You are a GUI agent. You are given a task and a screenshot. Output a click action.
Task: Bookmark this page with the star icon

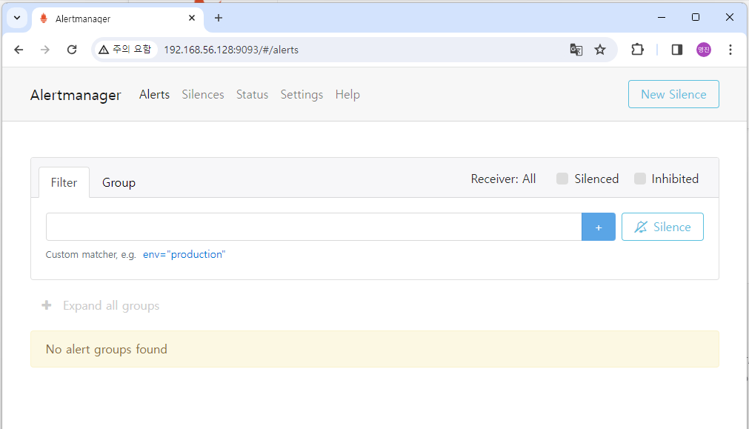click(600, 50)
